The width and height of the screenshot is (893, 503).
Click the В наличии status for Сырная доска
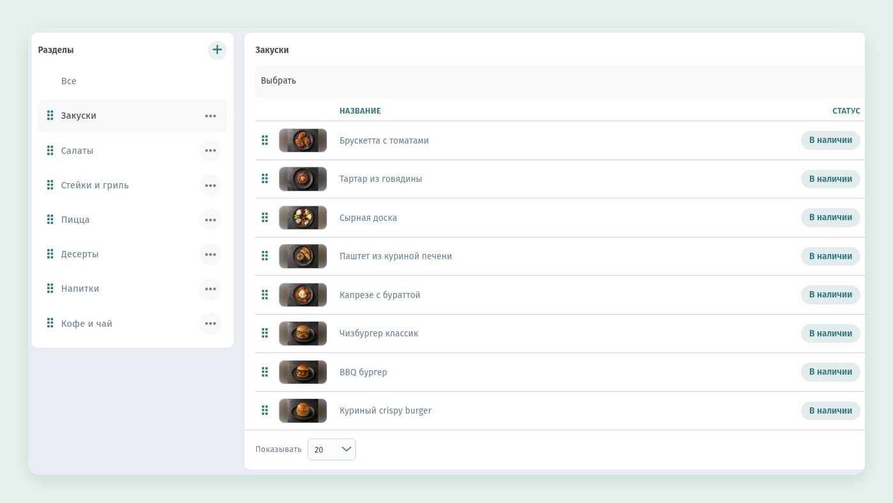click(x=830, y=218)
